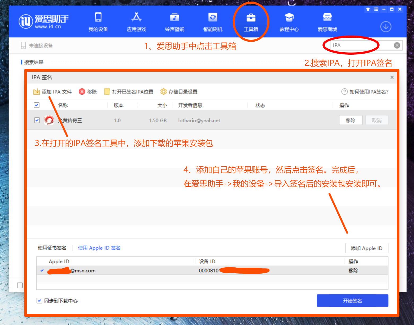Click the 取消 button in the IPA row

(x=377, y=120)
